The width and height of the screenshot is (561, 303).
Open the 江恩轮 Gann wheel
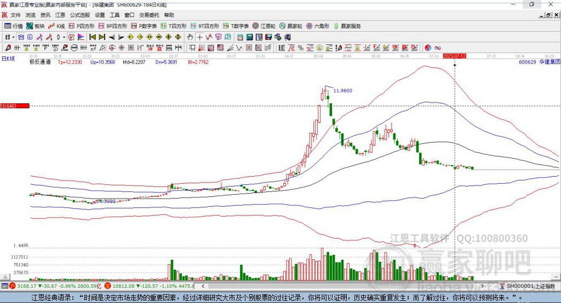(264, 26)
